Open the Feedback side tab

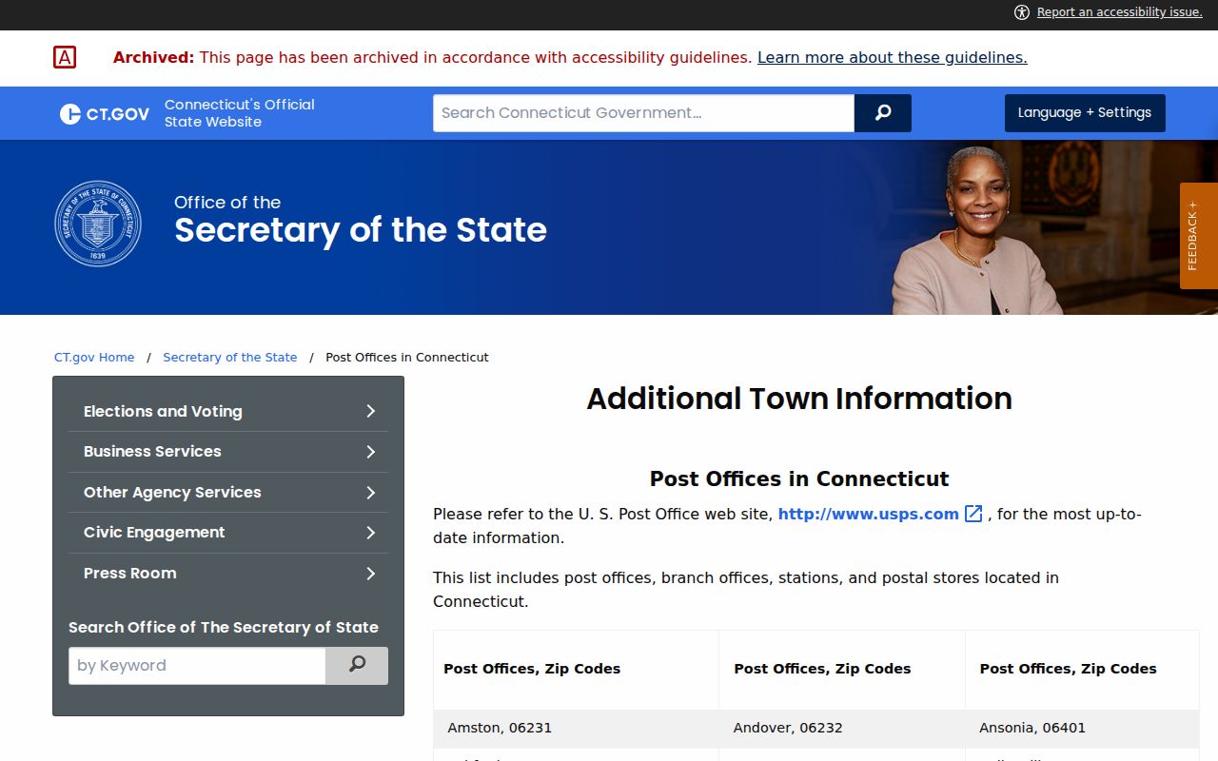[1199, 236]
